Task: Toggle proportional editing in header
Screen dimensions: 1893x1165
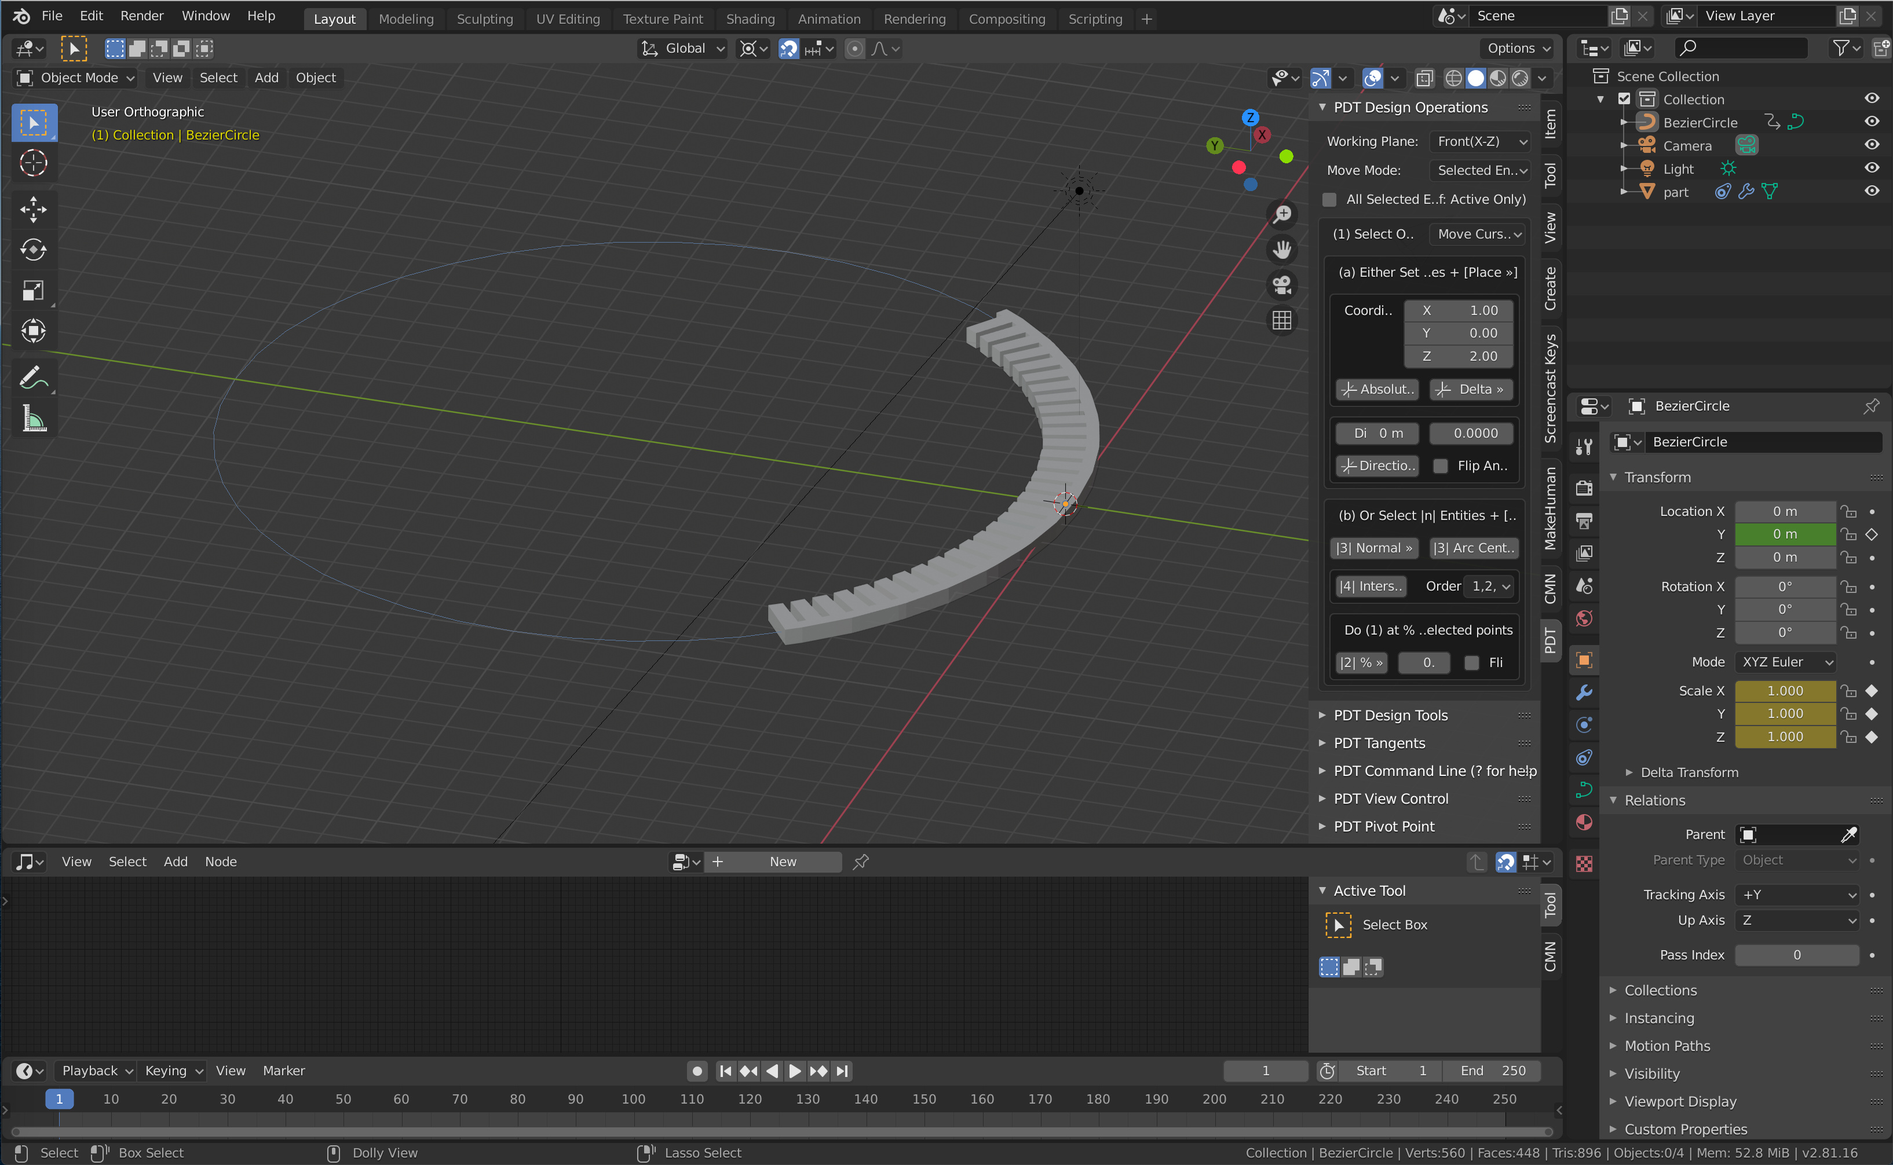Action: point(854,49)
